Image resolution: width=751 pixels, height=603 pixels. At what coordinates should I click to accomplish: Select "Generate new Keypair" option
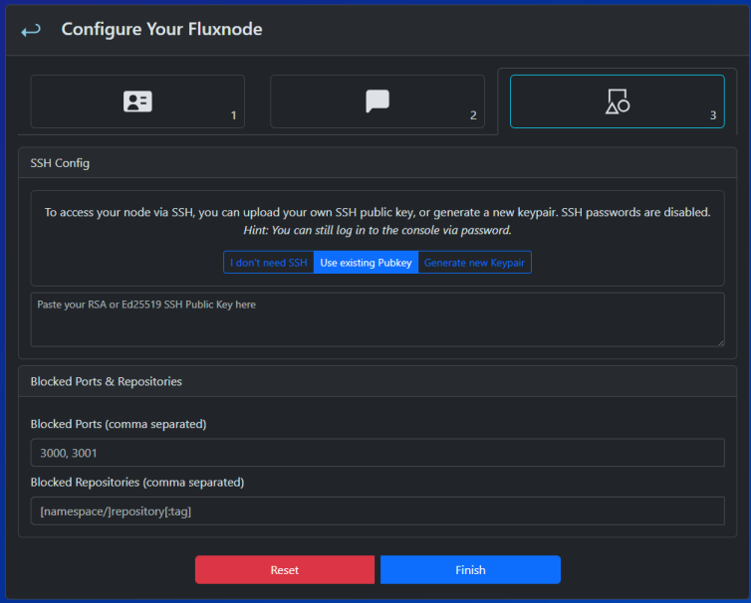pos(474,263)
